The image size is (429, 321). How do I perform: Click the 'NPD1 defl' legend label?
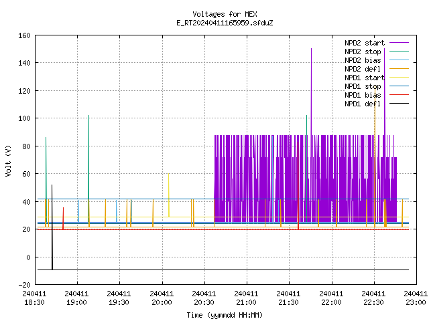tap(363, 104)
